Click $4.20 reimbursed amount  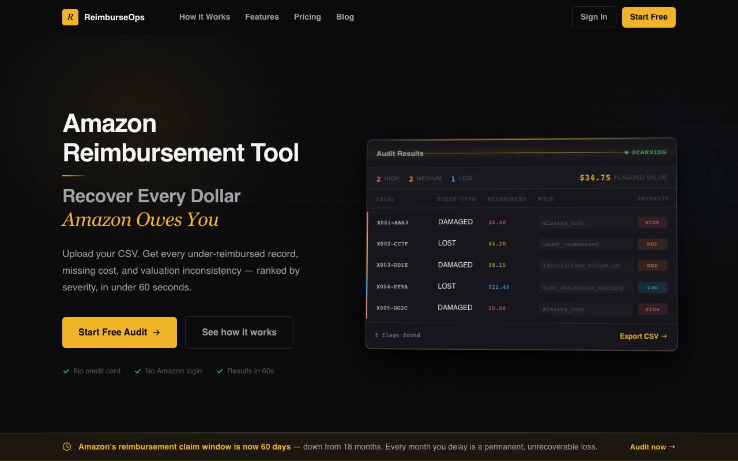[x=497, y=244]
